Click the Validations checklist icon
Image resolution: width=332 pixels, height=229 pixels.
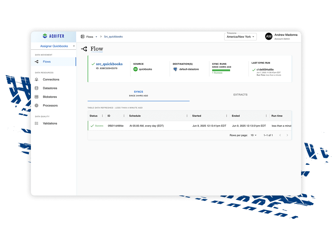pos(37,123)
